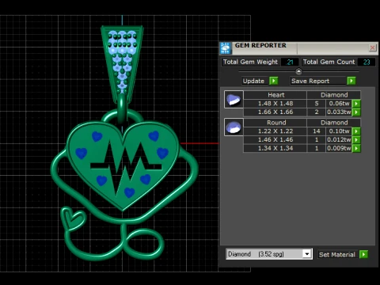Click the Heart header cell
Screen dimensions: 380x285
click(275, 95)
